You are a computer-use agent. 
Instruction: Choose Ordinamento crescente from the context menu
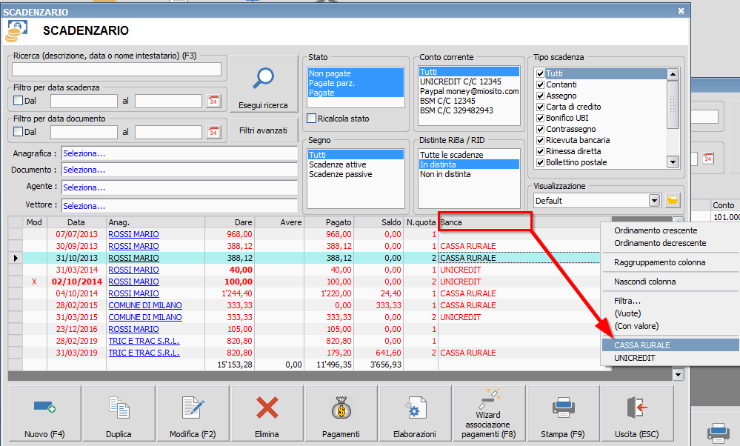tap(656, 230)
